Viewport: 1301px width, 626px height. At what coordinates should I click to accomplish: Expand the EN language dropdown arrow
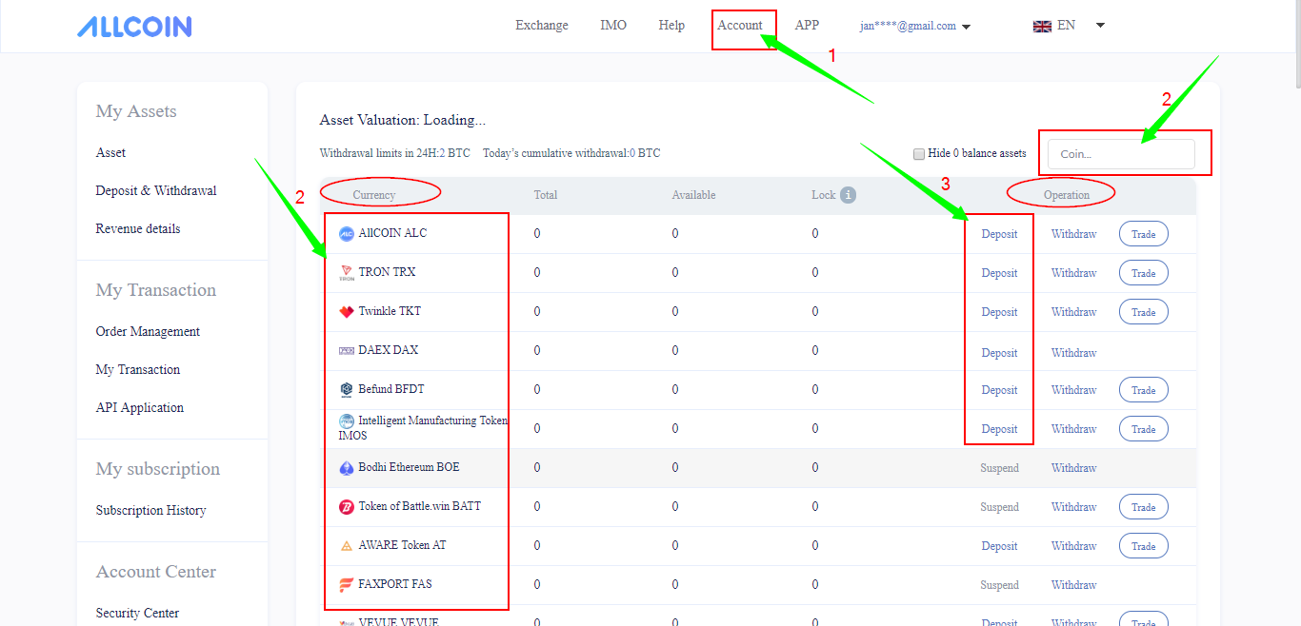(1100, 26)
